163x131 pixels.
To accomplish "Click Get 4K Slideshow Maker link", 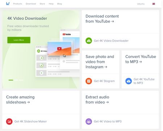I will (30, 122).
